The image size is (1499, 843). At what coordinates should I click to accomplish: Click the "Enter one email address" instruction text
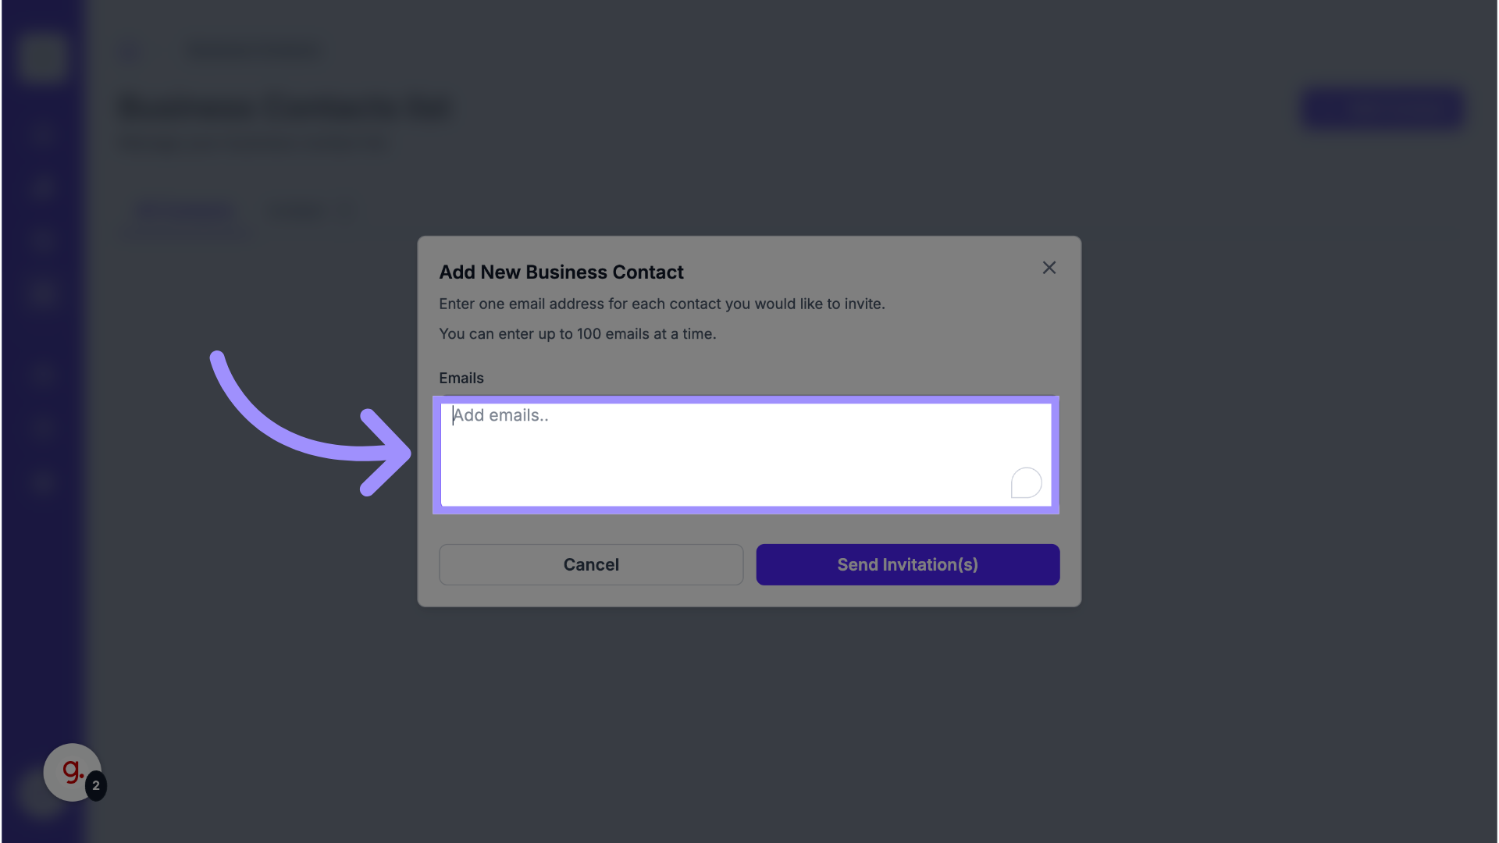[661, 304]
